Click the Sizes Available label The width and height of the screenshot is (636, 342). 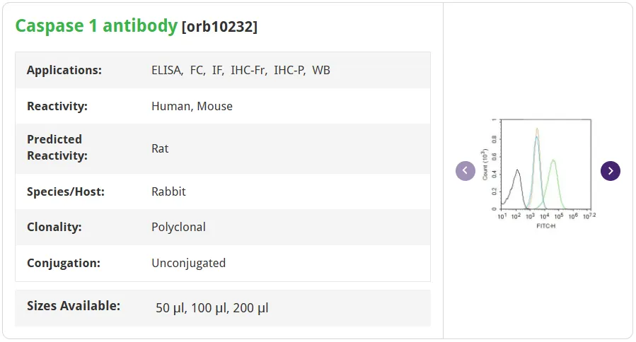click(74, 306)
